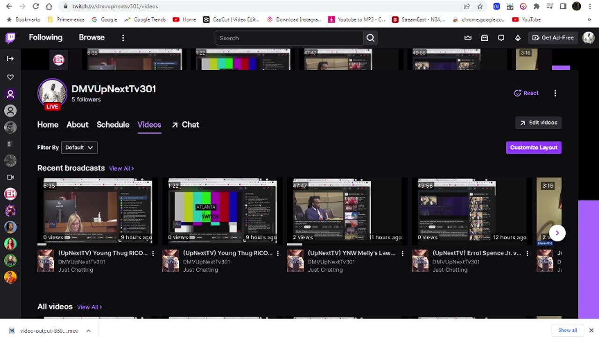Screen dimensions: 599x337
Task: Open options for Errol Spence Jr. video
Action: 527,253
